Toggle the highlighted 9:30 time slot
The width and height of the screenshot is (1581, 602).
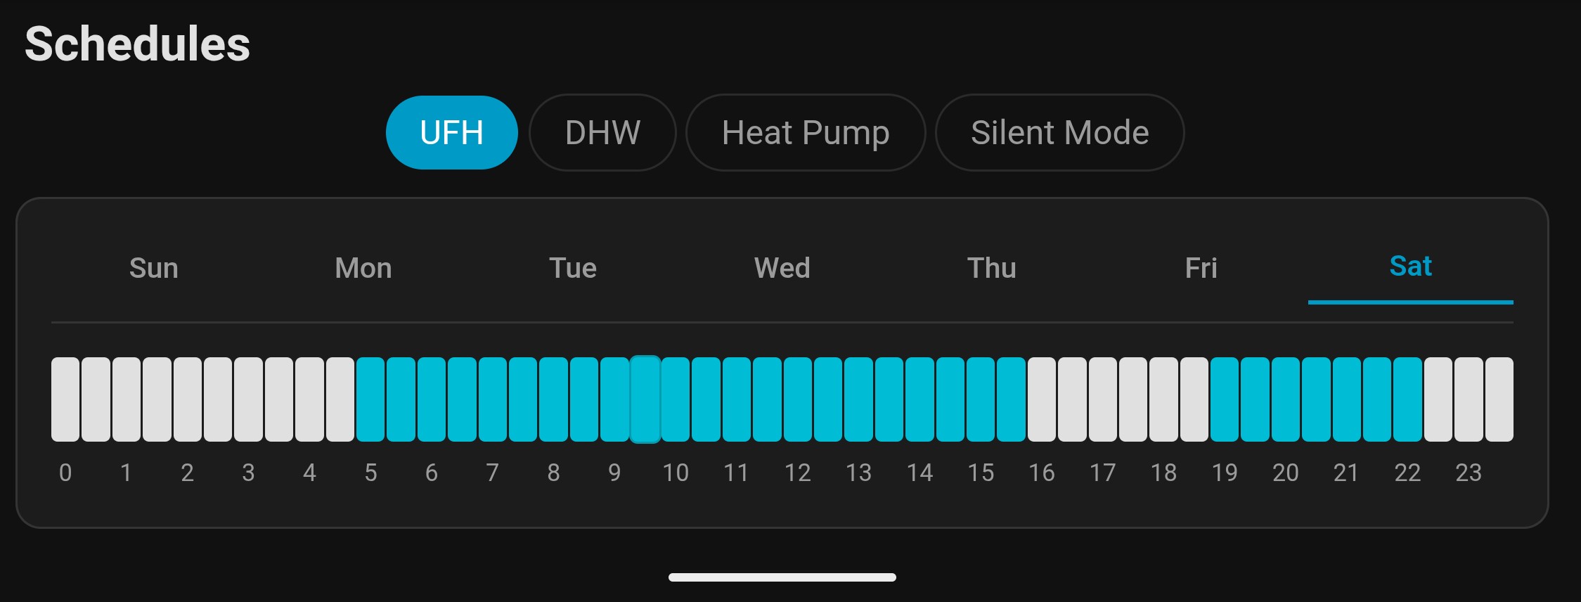(x=645, y=399)
